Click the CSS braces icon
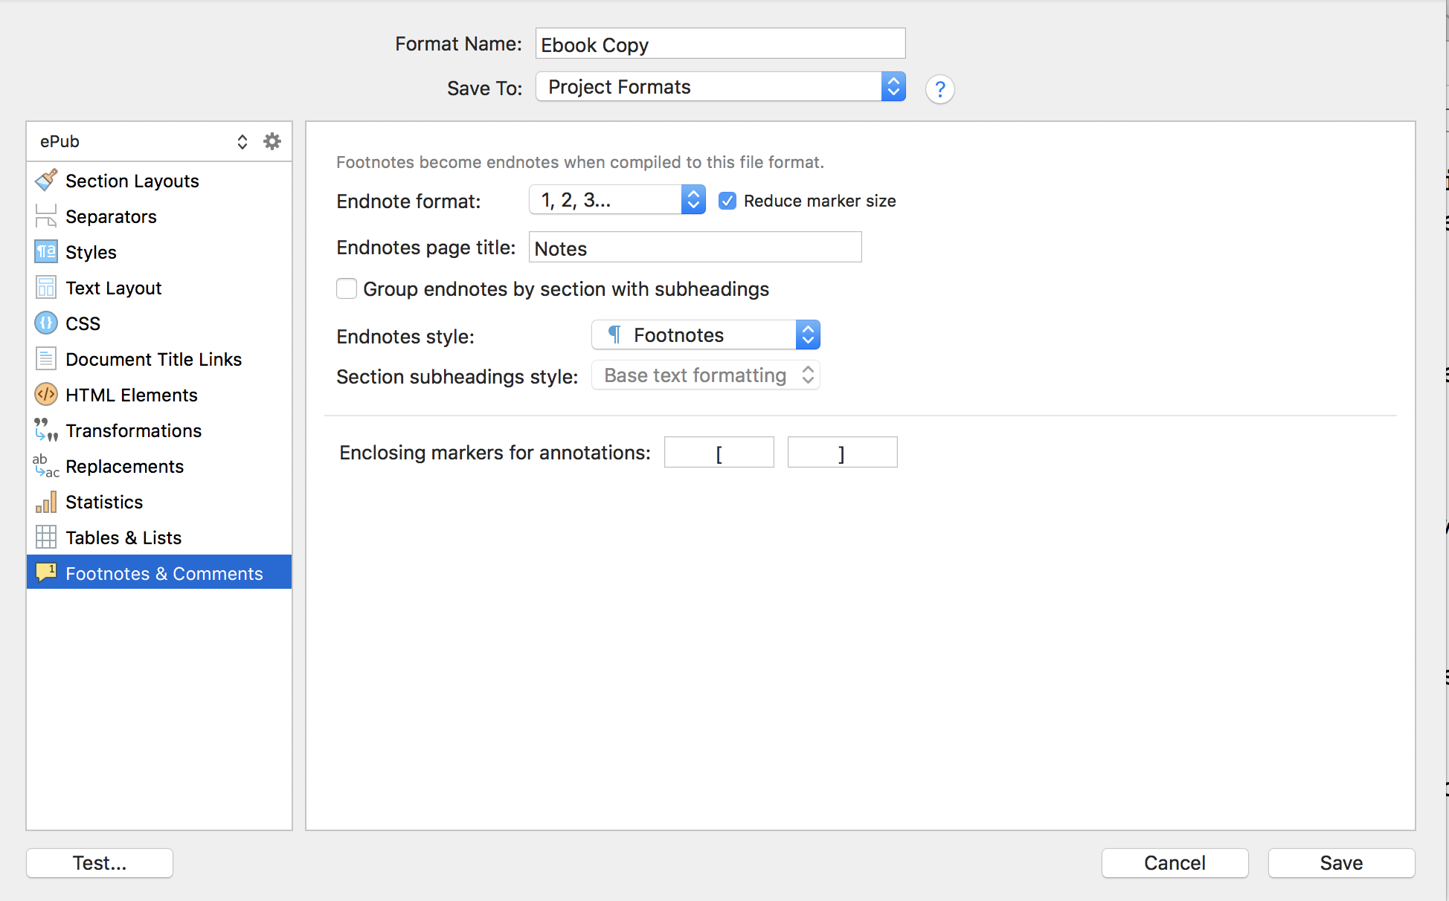1449x901 pixels. [x=46, y=323]
